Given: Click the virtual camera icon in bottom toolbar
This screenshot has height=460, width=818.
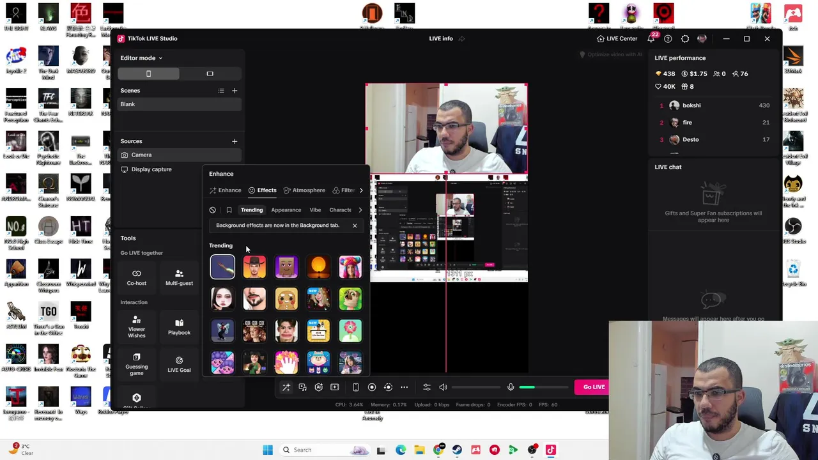Looking at the screenshot, I should [x=388, y=387].
